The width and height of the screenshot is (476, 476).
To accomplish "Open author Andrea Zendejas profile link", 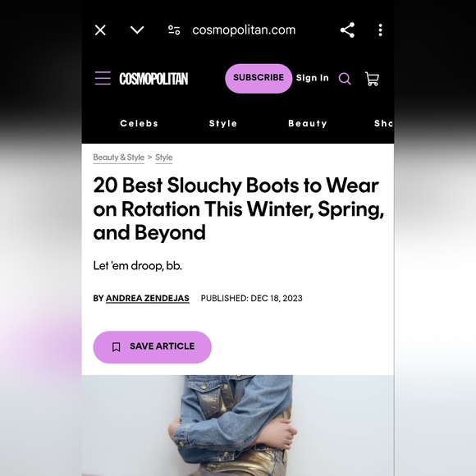I will tap(148, 299).
